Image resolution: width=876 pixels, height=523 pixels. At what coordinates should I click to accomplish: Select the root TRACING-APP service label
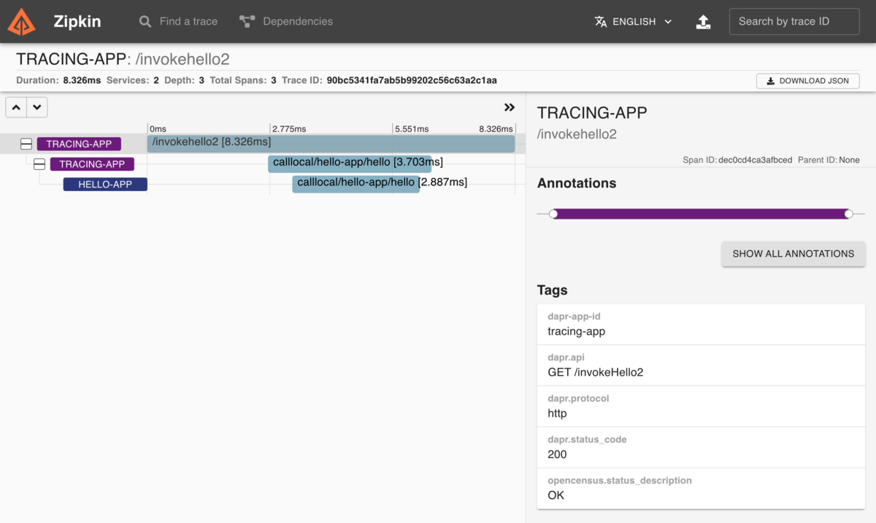(79, 144)
